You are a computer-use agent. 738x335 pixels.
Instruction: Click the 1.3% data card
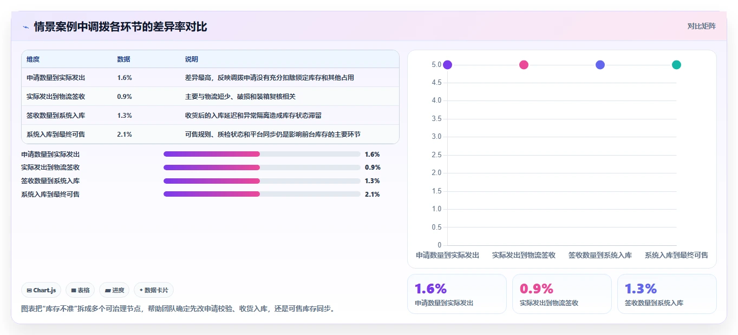tap(667, 294)
